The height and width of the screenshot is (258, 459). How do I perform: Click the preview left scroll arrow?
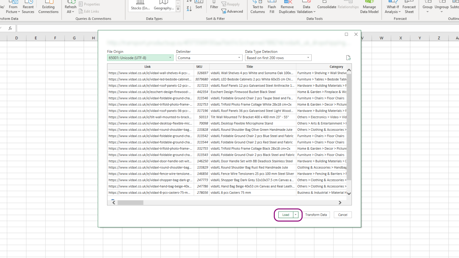tap(114, 203)
